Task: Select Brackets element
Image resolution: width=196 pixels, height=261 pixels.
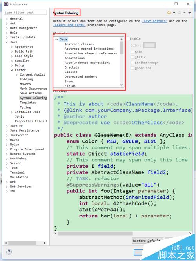Action: (72, 67)
